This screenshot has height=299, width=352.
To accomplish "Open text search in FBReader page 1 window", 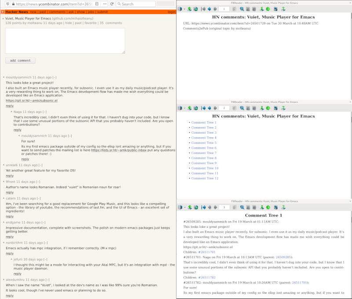I will point(242,9).
